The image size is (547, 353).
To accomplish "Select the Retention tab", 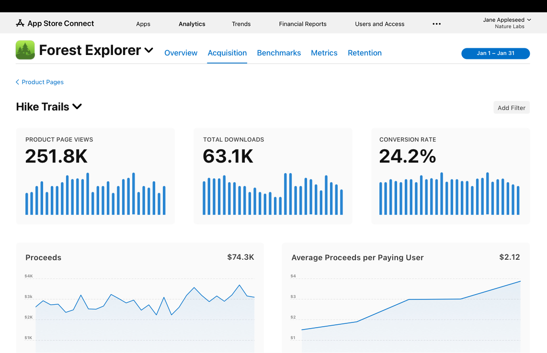I will tap(365, 53).
